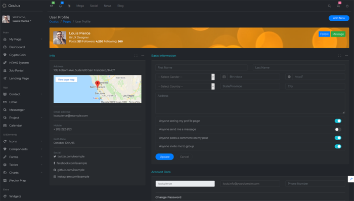354x201 pixels.
Task: Click the power logout icon
Action: coord(347,6)
